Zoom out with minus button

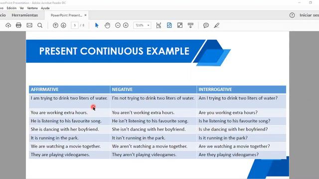tap(118, 25)
